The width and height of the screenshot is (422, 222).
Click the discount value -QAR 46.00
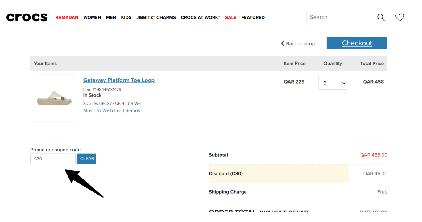[374, 174]
